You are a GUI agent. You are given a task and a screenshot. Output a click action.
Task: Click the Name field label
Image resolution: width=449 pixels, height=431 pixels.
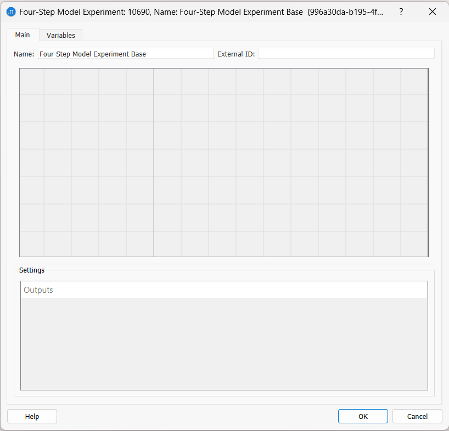24,54
